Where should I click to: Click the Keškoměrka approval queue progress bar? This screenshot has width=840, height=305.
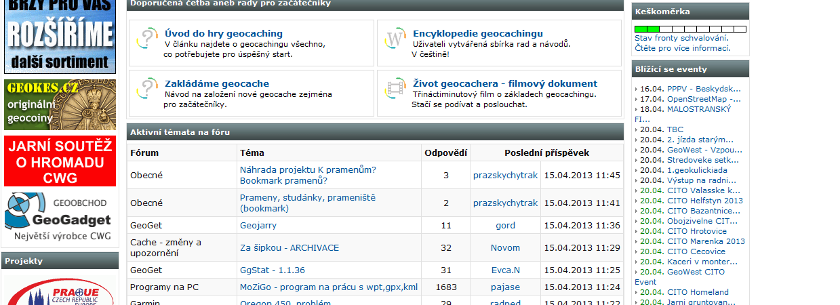(x=690, y=29)
